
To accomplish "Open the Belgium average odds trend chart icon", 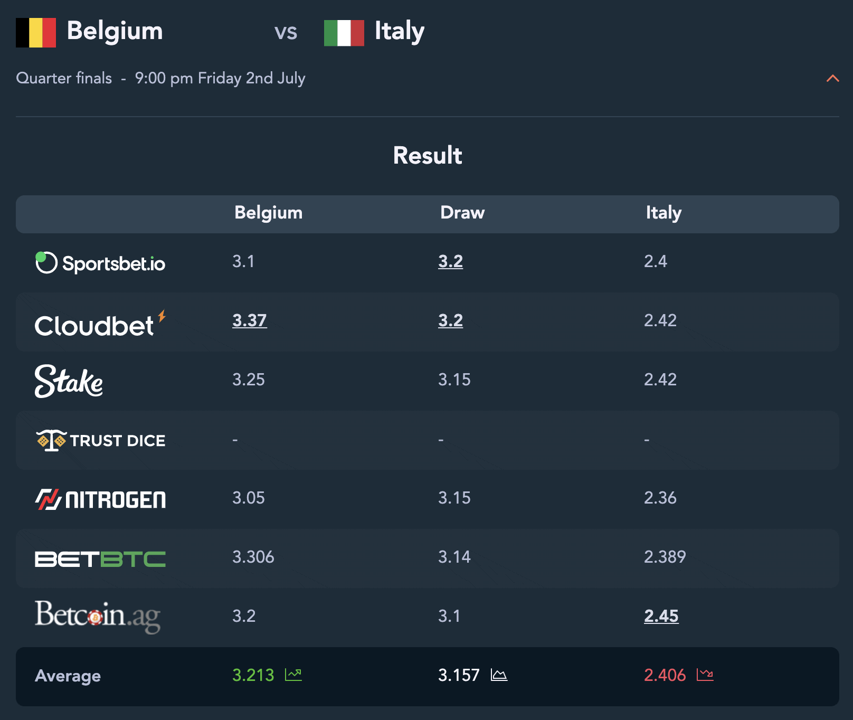I will pyautogui.click(x=293, y=675).
